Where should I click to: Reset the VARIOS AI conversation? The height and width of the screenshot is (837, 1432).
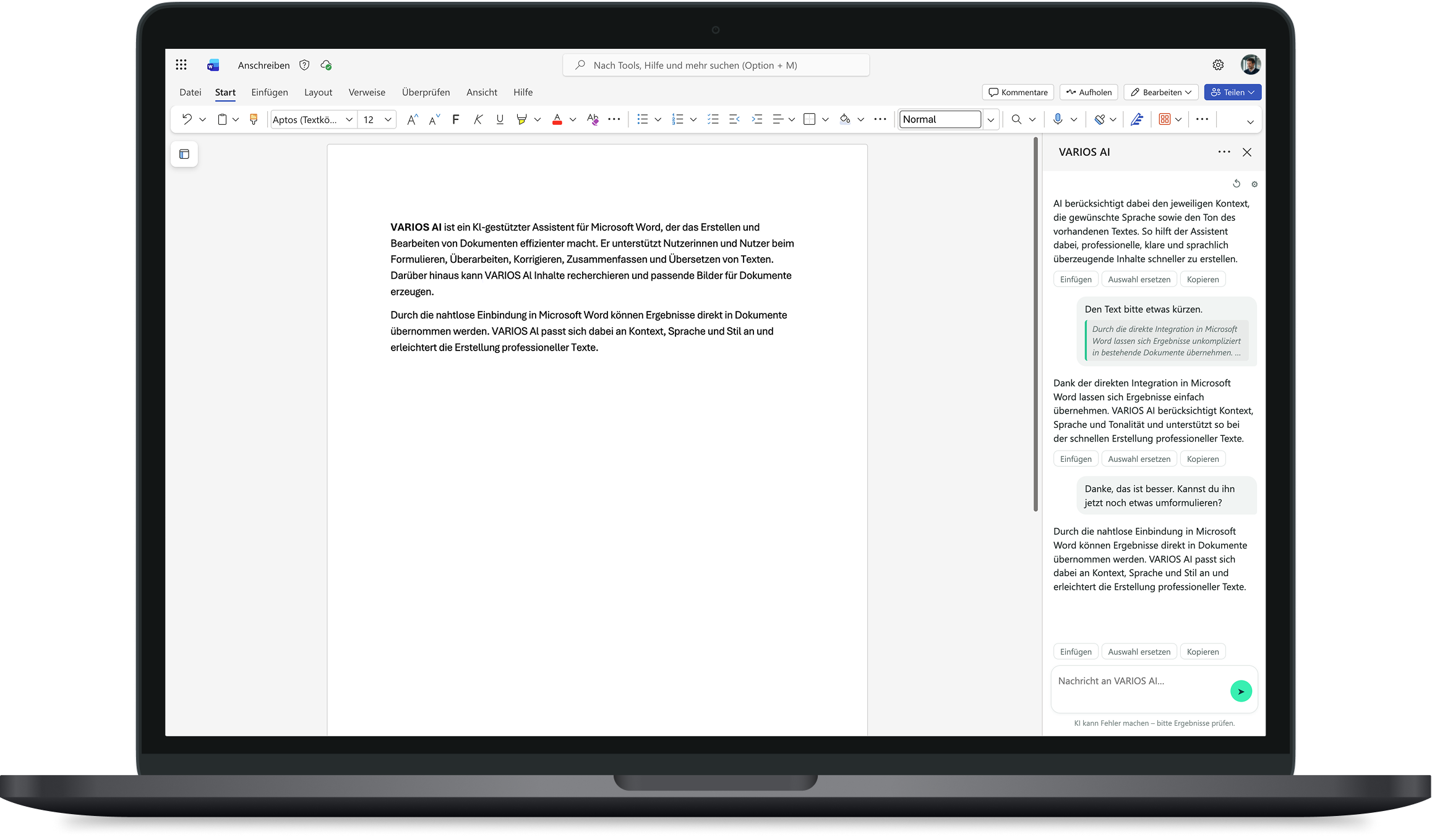tap(1237, 184)
